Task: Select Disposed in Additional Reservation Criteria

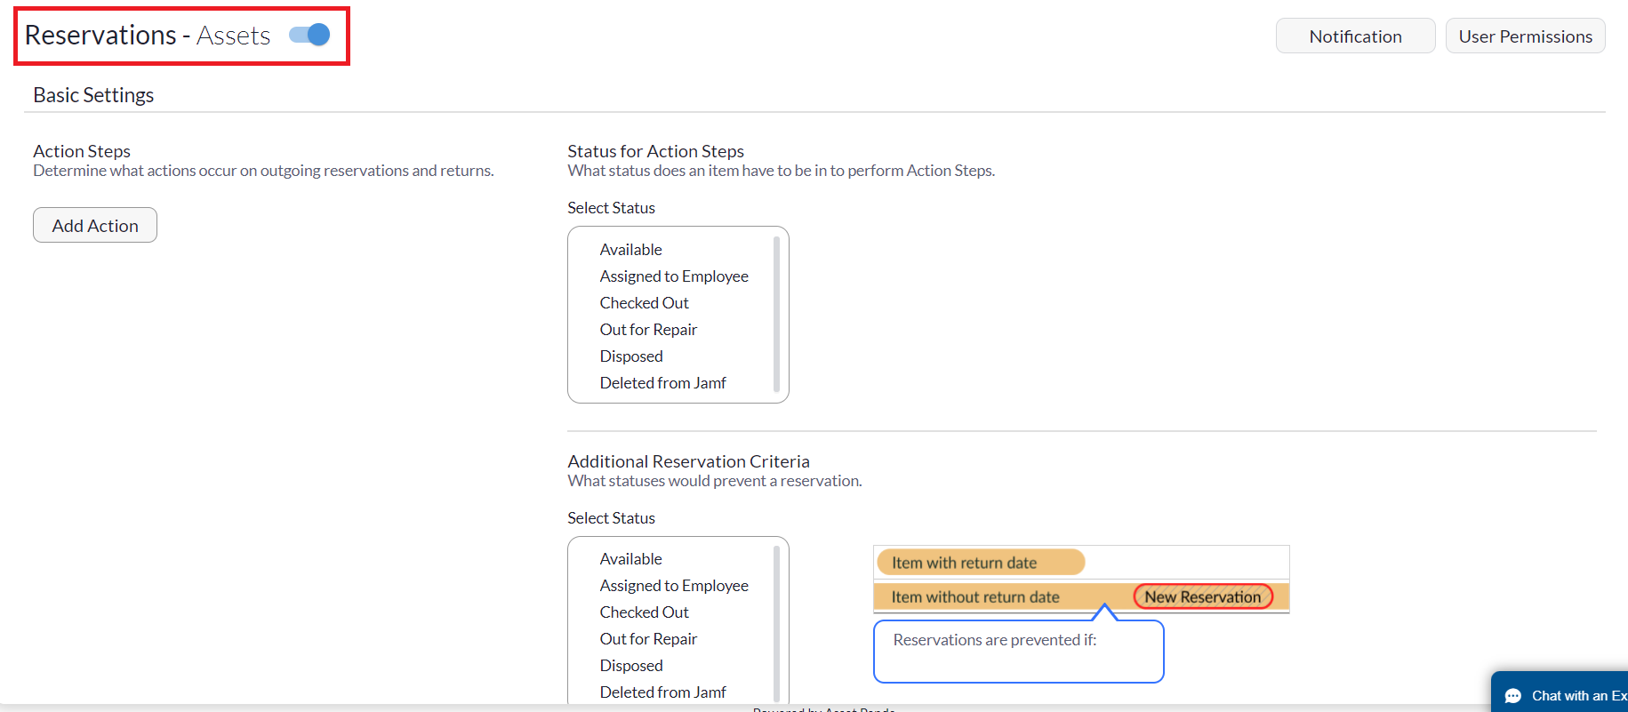Action: pyautogui.click(x=631, y=666)
